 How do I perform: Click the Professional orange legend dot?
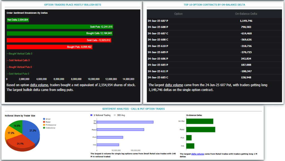[44, 125]
